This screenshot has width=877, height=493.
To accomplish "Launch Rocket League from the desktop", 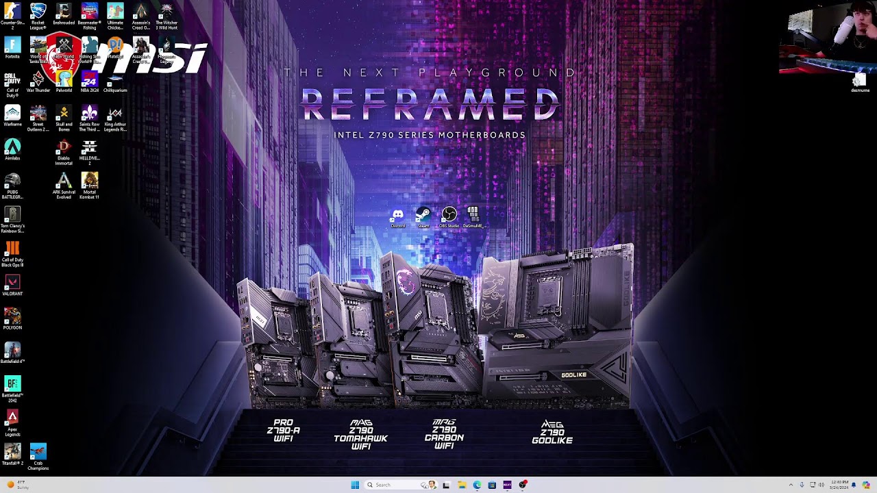I will click(x=38, y=16).
